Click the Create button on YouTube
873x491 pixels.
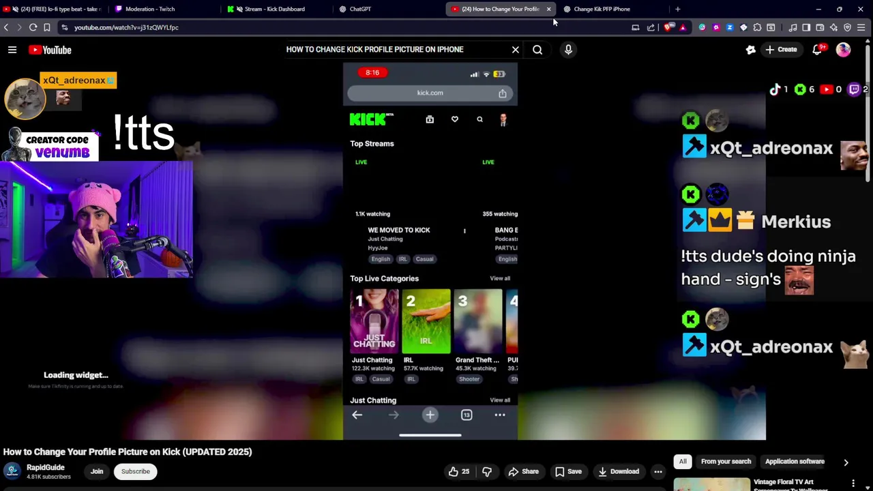[781, 50]
